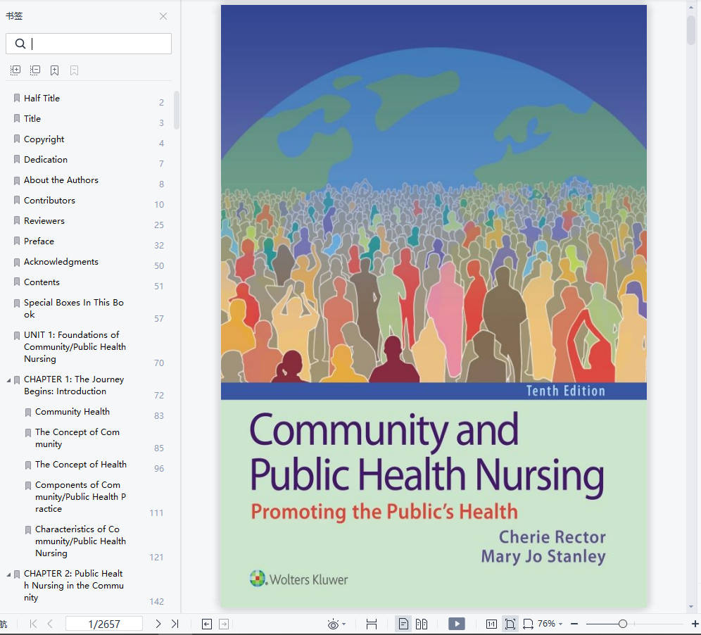Start slideshow playback
The width and height of the screenshot is (701, 635).
click(457, 624)
